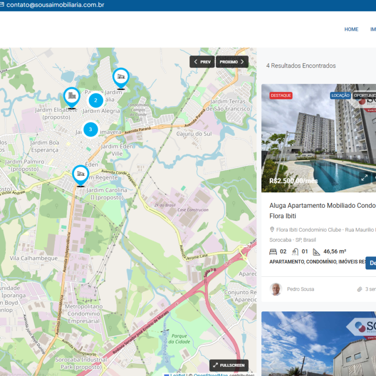Click the envelope icon in the top bar
This screenshot has width=376, height=376.
tap(2, 4)
